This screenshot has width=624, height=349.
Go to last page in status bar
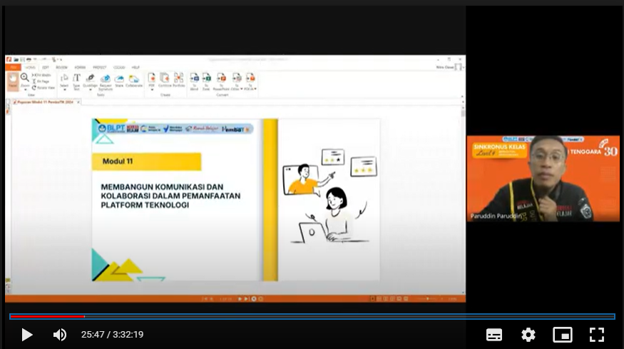pyautogui.click(x=246, y=299)
